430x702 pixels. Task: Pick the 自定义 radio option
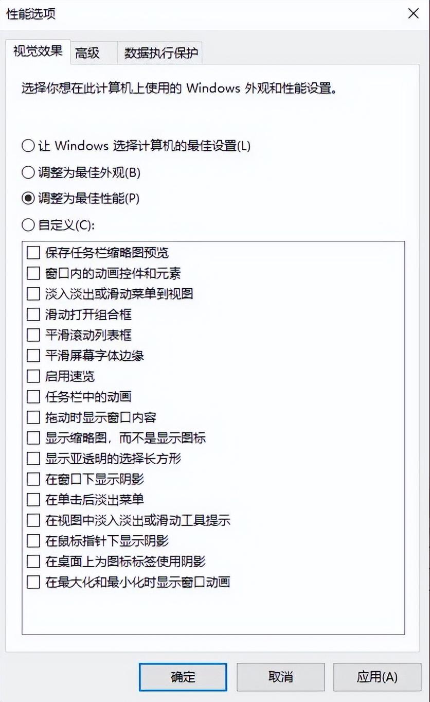pos(28,225)
